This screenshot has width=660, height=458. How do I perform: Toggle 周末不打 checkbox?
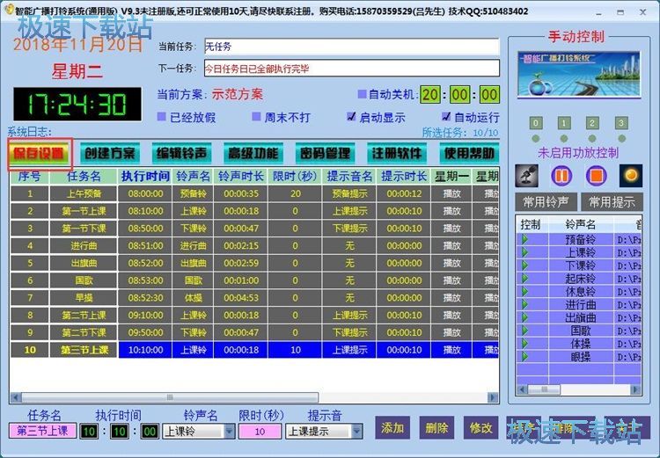256,117
